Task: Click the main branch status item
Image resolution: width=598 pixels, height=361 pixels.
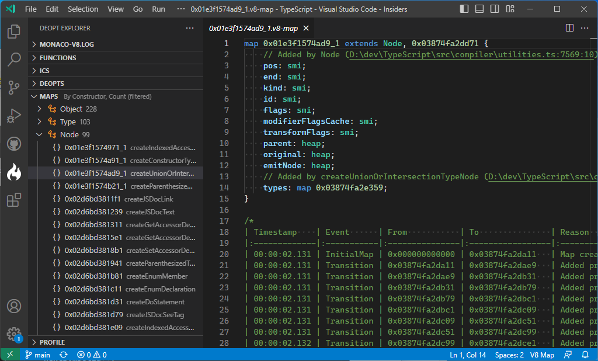Action: tap(38, 355)
